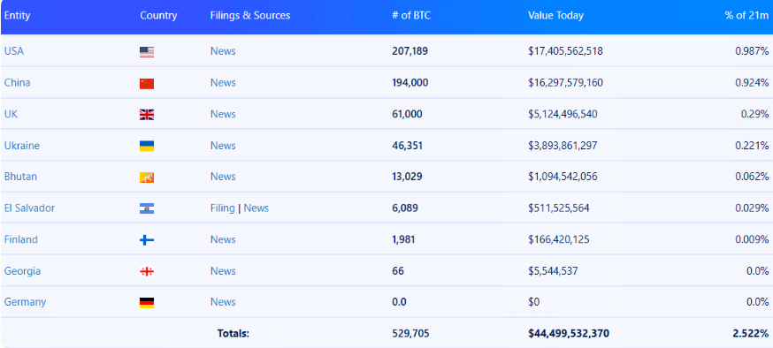Viewport: 773px width, 348px height.
Task: Click the Finland flag icon
Action: point(147,240)
